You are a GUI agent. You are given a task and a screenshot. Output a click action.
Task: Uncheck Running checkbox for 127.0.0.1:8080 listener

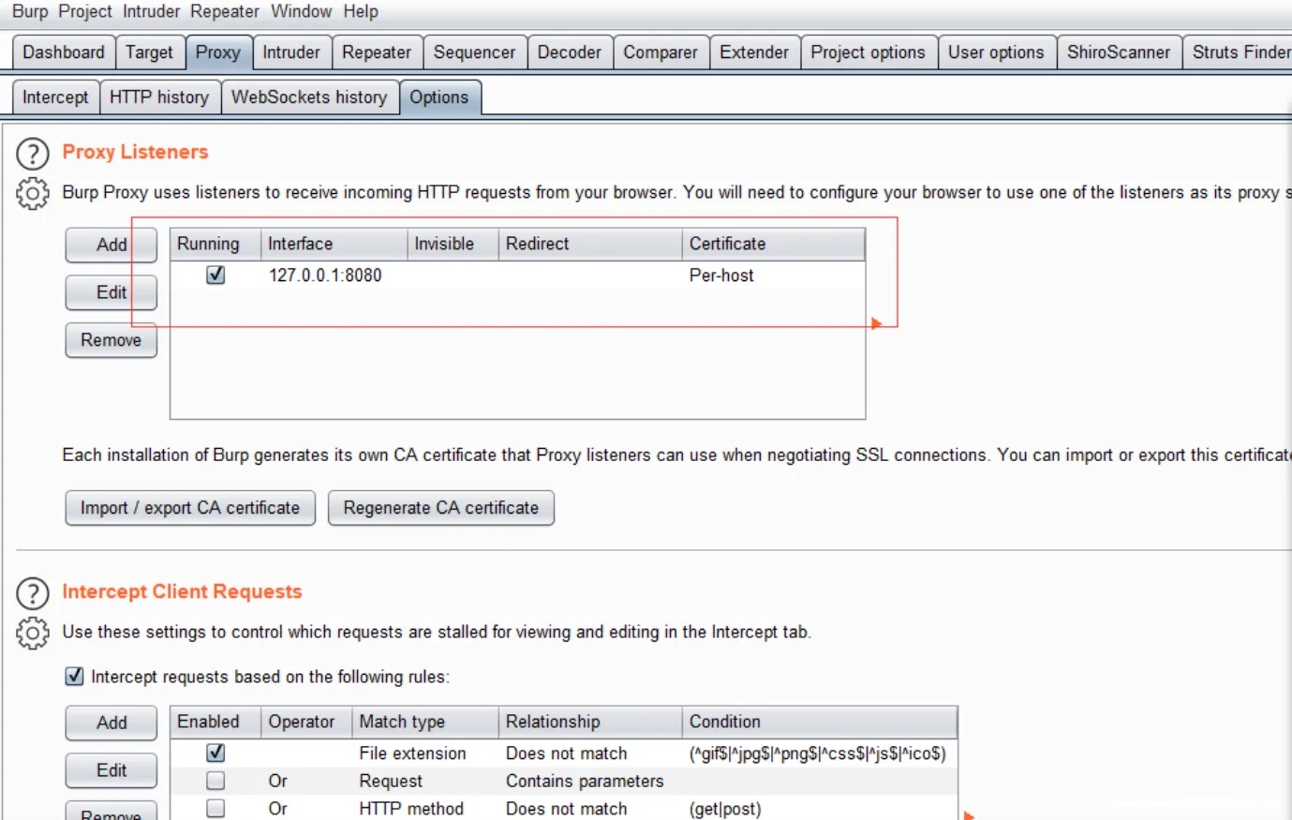pyautogui.click(x=215, y=275)
